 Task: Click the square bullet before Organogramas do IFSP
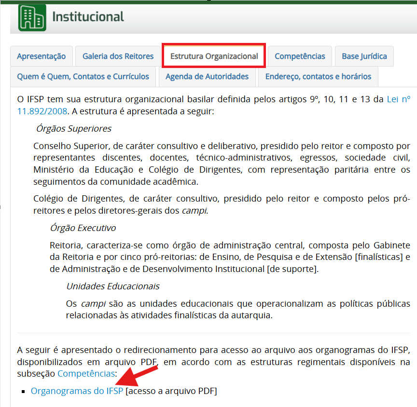[x=23, y=391]
